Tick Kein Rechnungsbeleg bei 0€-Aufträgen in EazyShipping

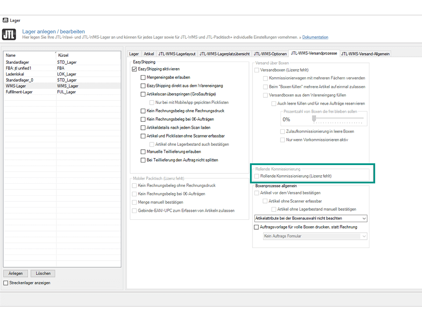point(143,119)
